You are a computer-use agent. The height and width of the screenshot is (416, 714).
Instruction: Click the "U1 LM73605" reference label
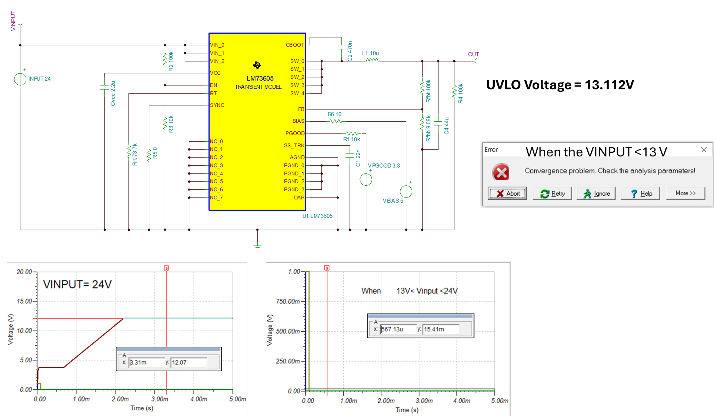(317, 216)
